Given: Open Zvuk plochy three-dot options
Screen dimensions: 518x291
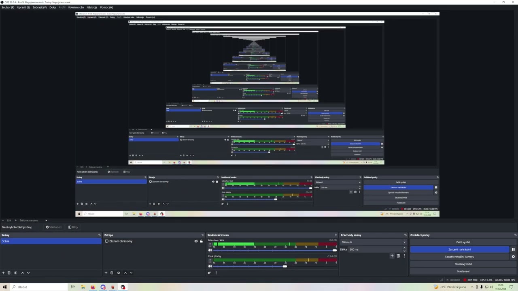Looking at the screenshot, I should 210,261.
